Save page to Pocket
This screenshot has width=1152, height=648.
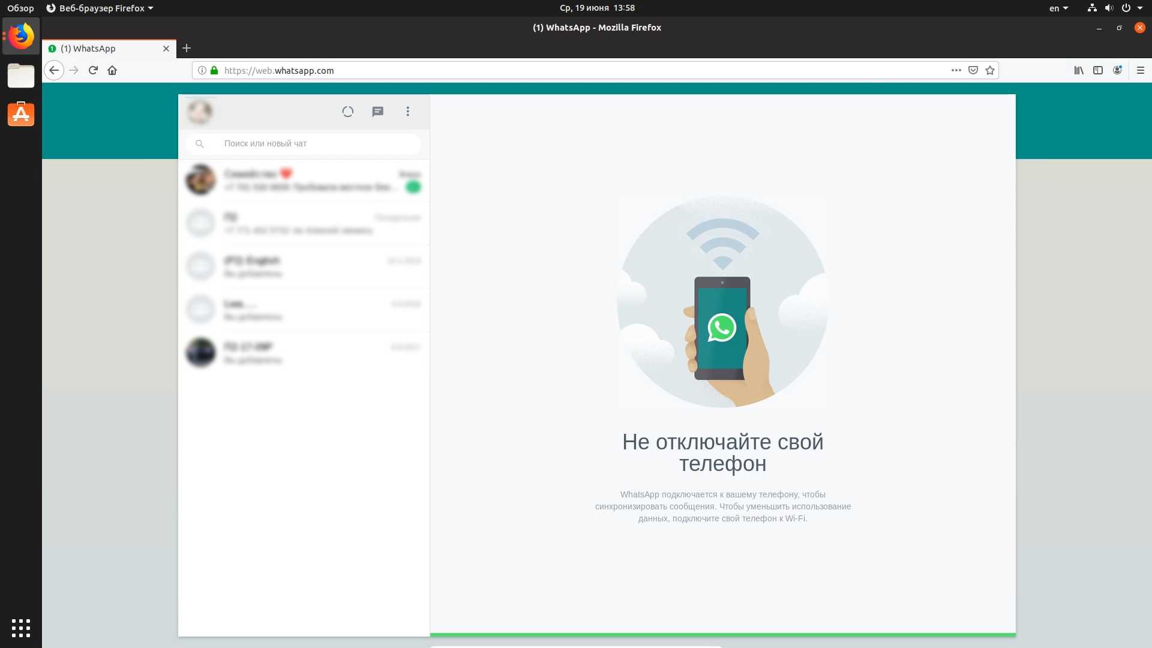tap(973, 70)
